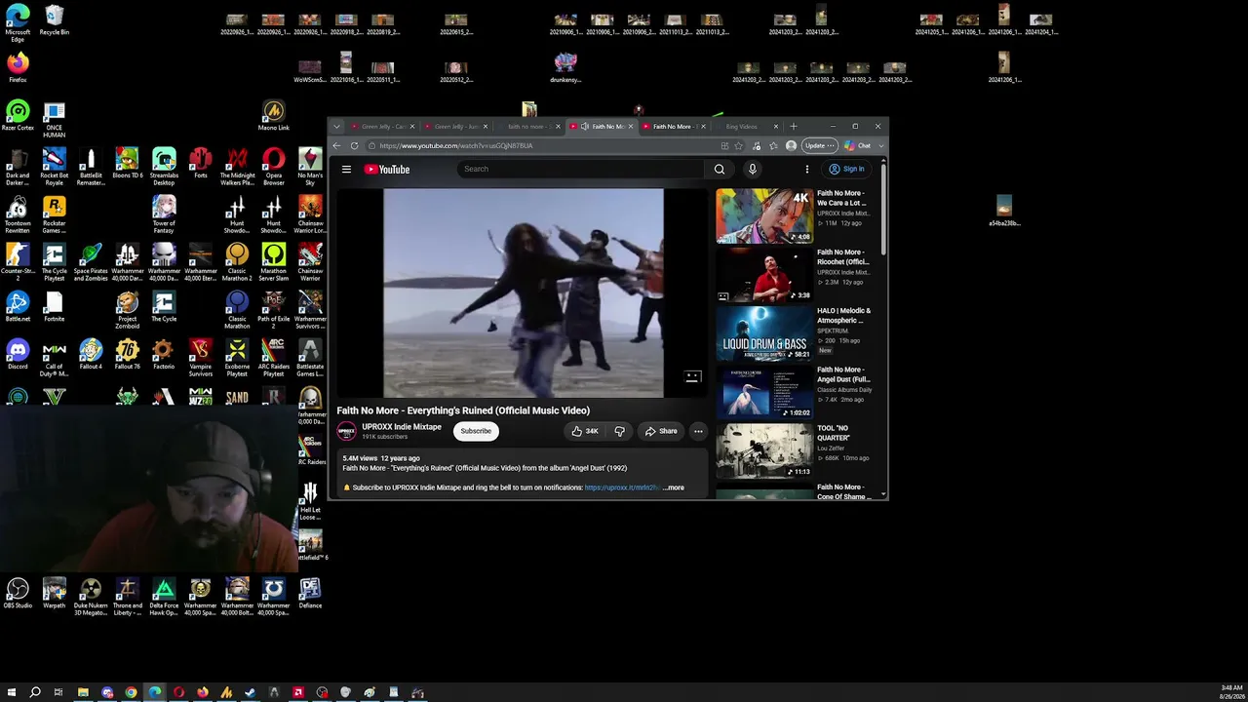Select the Fallout 76 desktop icon
The width and height of the screenshot is (1248, 702).
(127, 355)
